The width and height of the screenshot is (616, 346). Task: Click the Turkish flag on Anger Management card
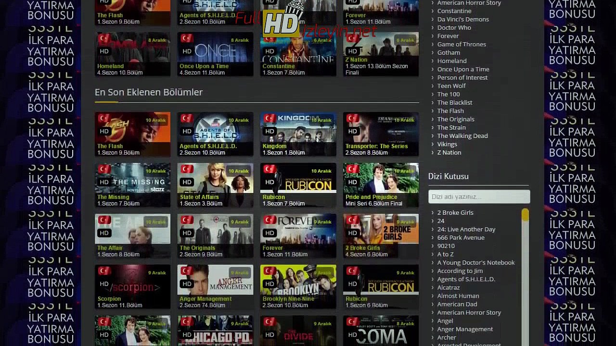pos(187,271)
